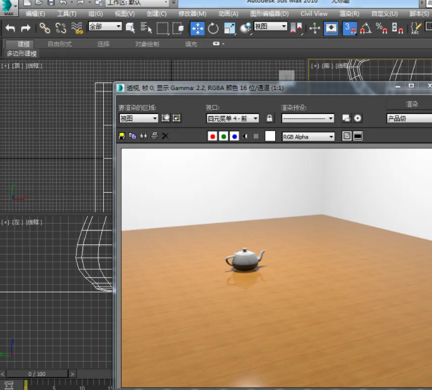
Task: Click the Undo arrow icon
Action: (10, 28)
